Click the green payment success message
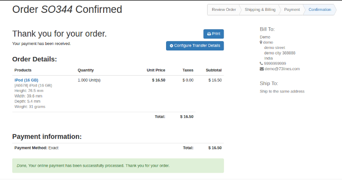 pyautogui.click(x=118, y=166)
